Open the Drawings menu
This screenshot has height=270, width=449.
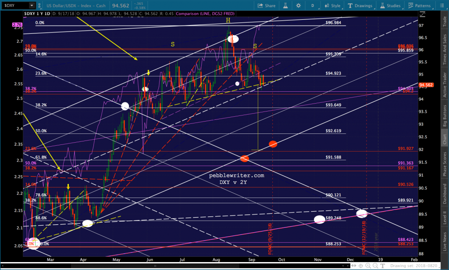tap(360, 5)
